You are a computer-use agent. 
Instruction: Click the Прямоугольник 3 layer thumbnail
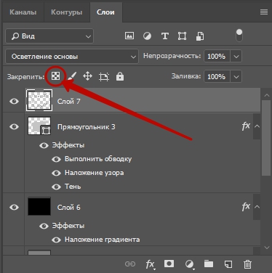(39, 126)
